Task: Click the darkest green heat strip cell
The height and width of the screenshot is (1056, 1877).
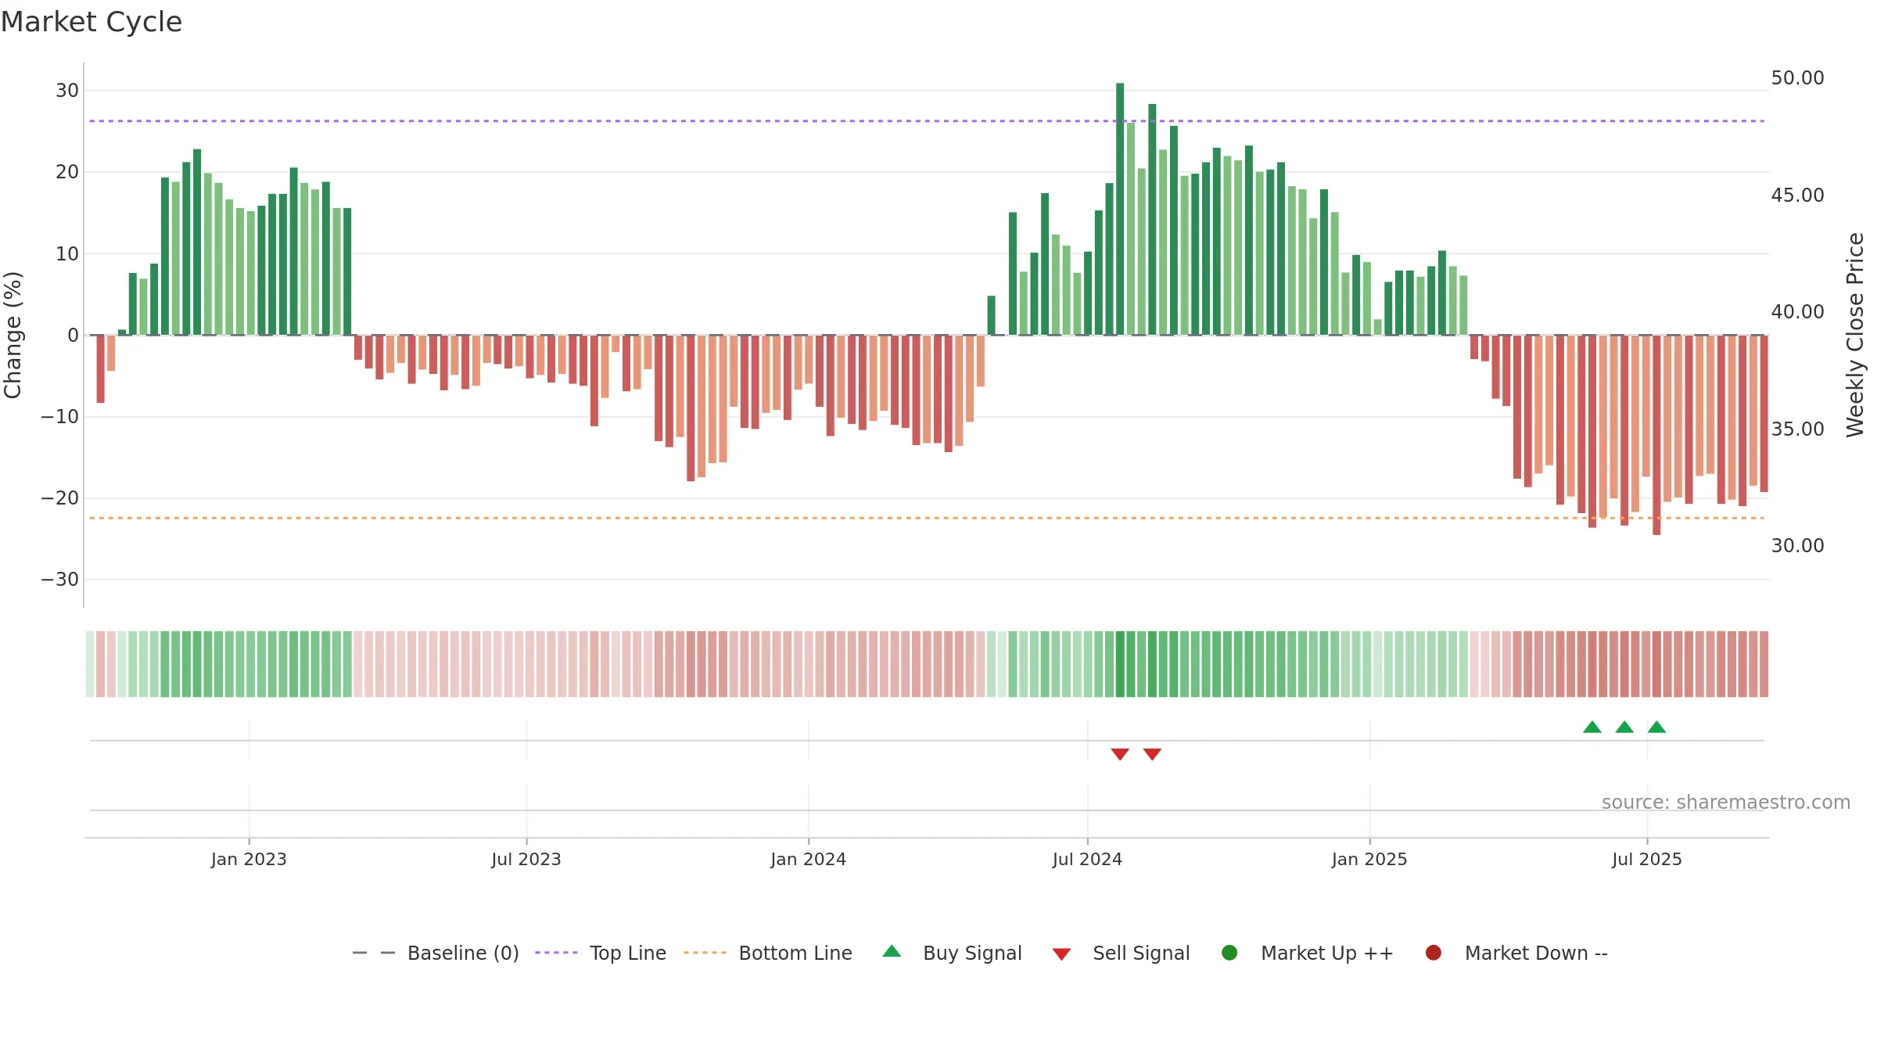Action: click(x=1120, y=664)
